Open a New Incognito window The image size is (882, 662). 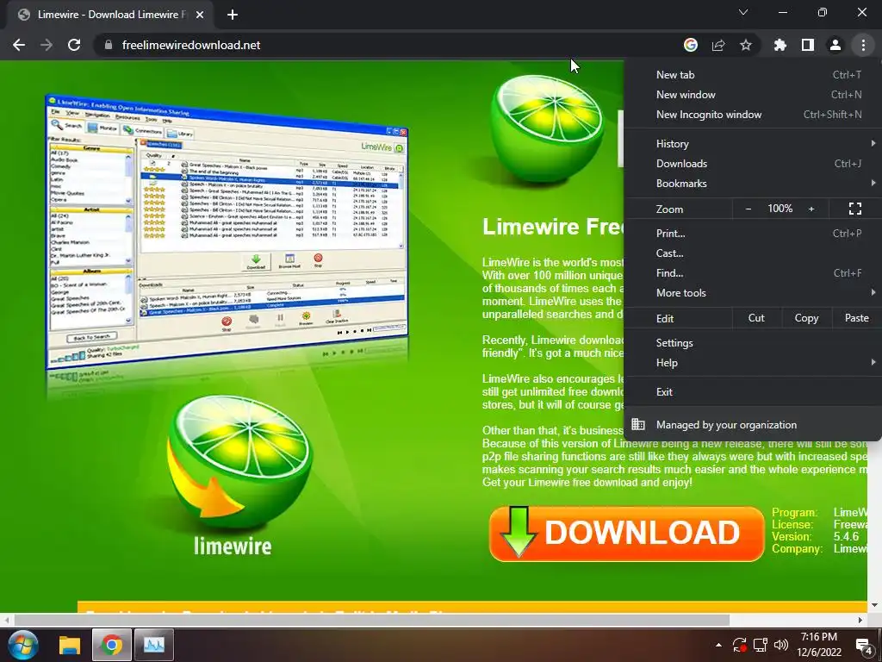click(x=753, y=115)
